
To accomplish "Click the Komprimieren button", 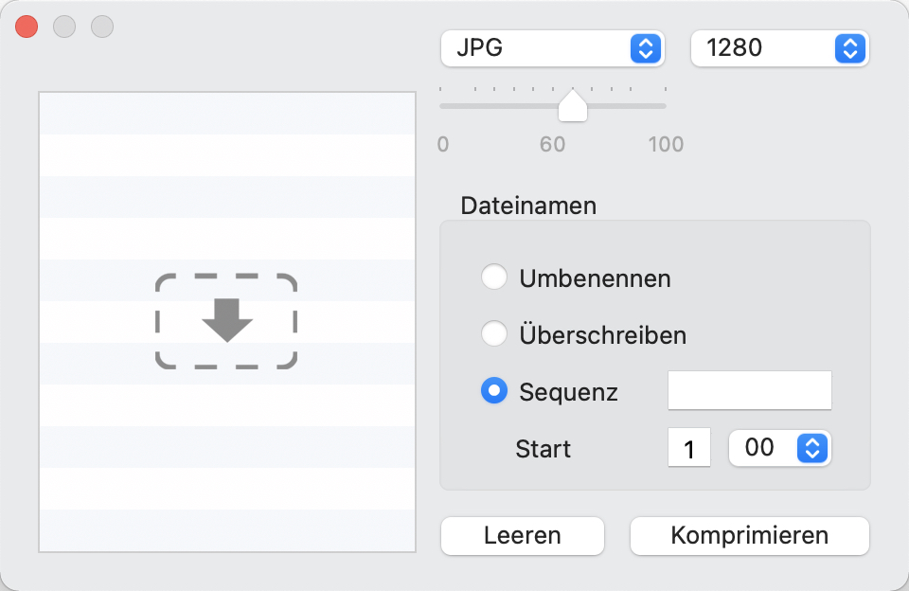I will [750, 536].
